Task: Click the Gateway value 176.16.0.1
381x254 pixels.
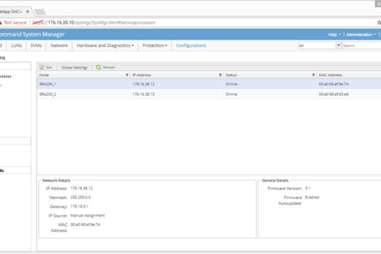Action: [79, 206]
